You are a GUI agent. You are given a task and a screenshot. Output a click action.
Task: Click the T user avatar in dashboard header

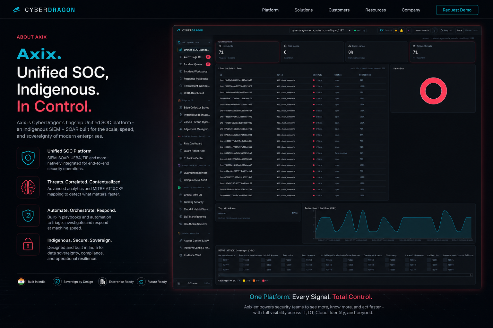pyautogui.click(x=435, y=30)
